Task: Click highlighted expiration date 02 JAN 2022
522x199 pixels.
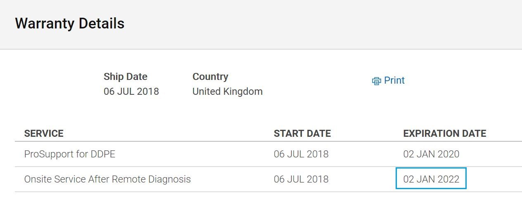Action: [x=431, y=178]
